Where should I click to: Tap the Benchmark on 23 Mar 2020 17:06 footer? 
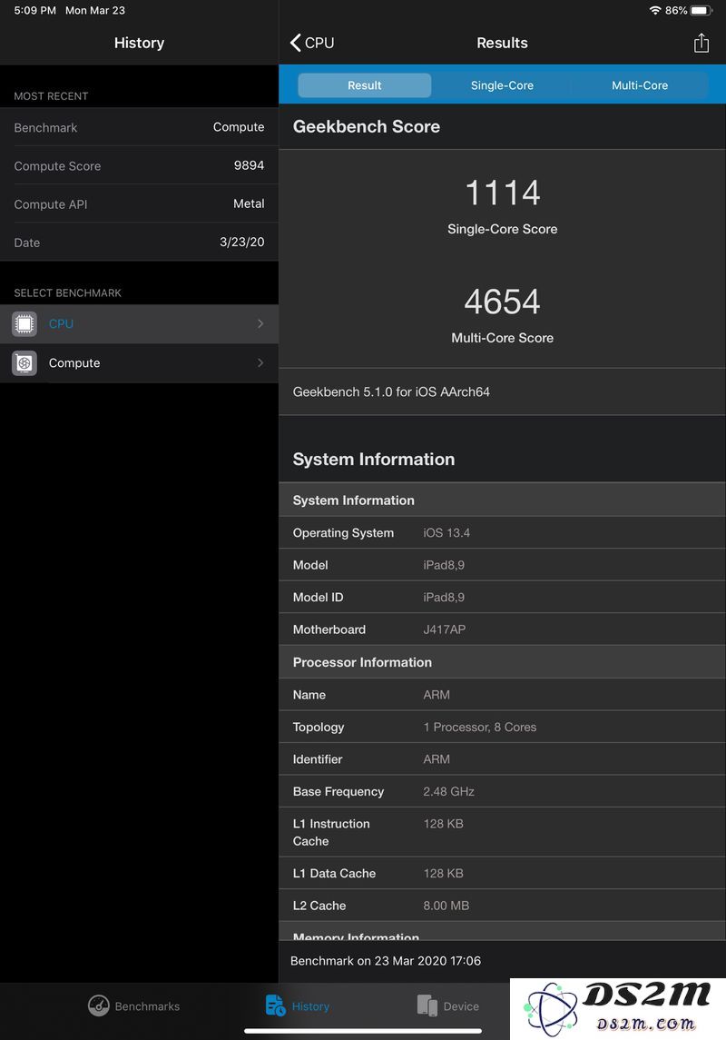coord(386,961)
